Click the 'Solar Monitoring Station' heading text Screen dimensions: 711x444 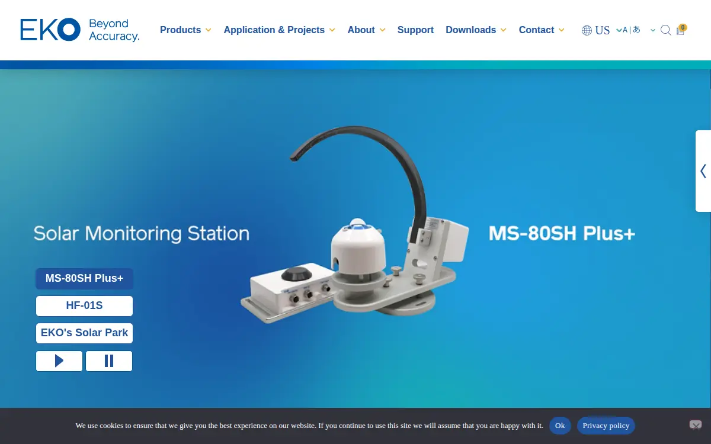pyautogui.click(x=142, y=233)
